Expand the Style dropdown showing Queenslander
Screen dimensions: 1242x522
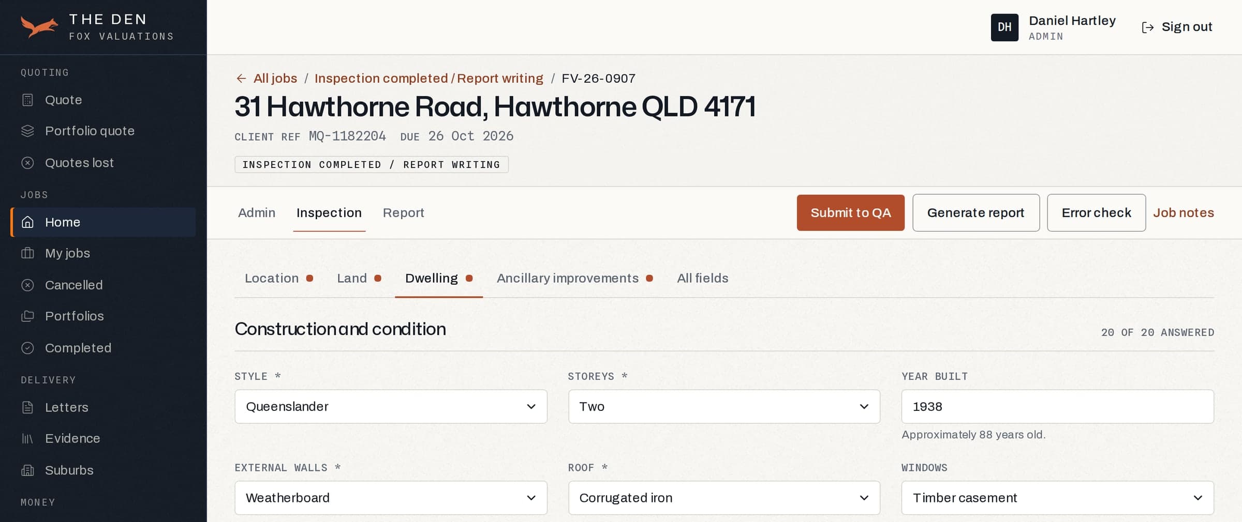[x=391, y=407]
